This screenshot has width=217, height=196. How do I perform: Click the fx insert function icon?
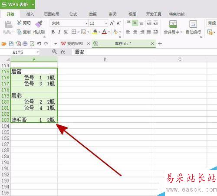62,52
